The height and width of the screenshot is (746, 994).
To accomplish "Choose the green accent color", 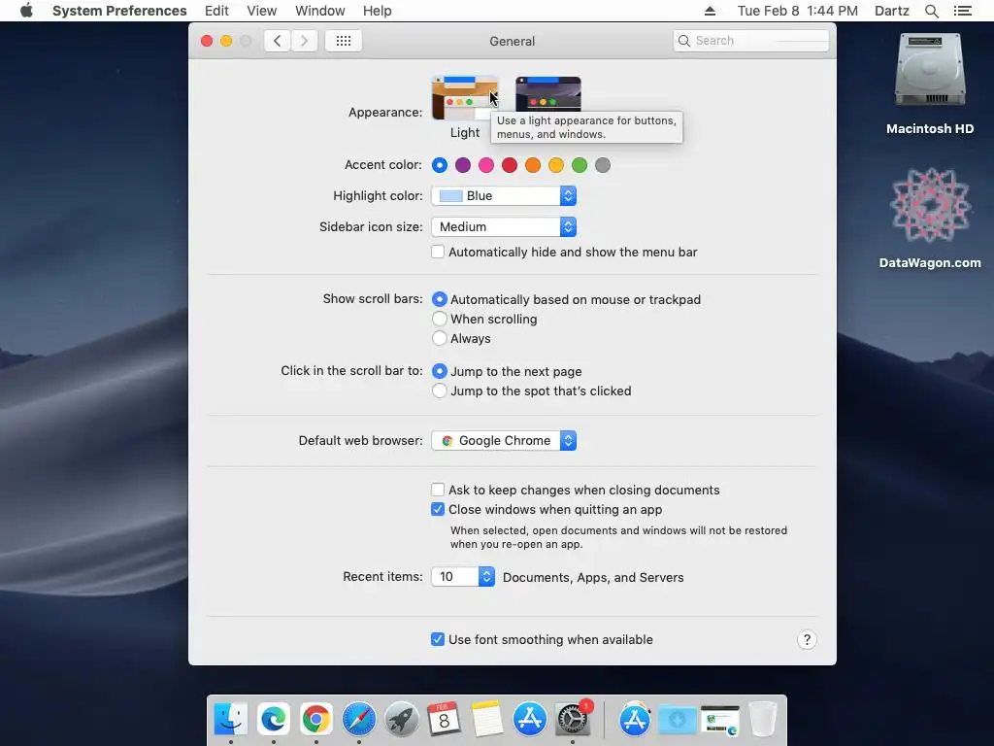I will click(x=580, y=165).
